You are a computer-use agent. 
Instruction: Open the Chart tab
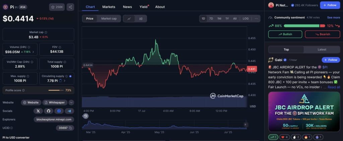tap(90, 7)
